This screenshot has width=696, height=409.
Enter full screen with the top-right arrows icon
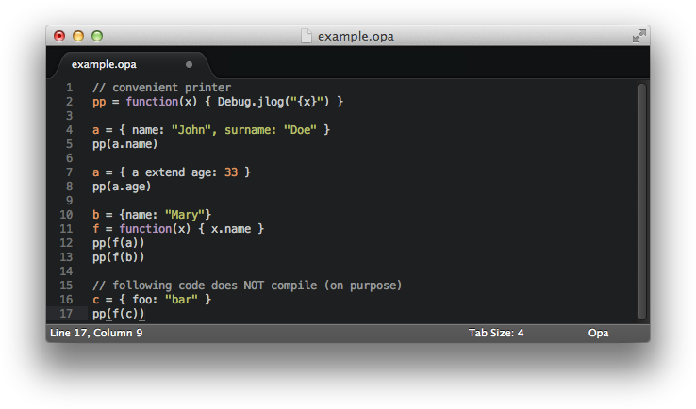pyautogui.click(x=638, y=37)
